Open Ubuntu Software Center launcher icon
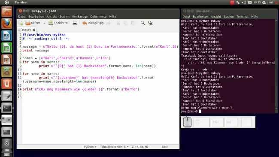 (x=7, y=72)
